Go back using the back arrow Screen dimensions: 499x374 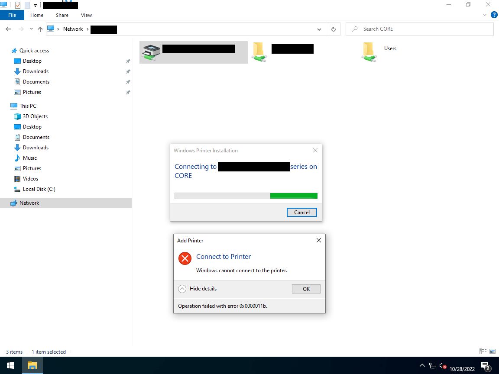click(8, 29)
